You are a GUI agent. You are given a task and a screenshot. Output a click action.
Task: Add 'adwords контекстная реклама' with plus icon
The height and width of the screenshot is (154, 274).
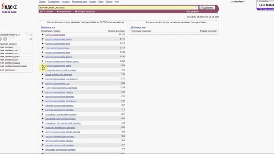(x=43, y=105)
